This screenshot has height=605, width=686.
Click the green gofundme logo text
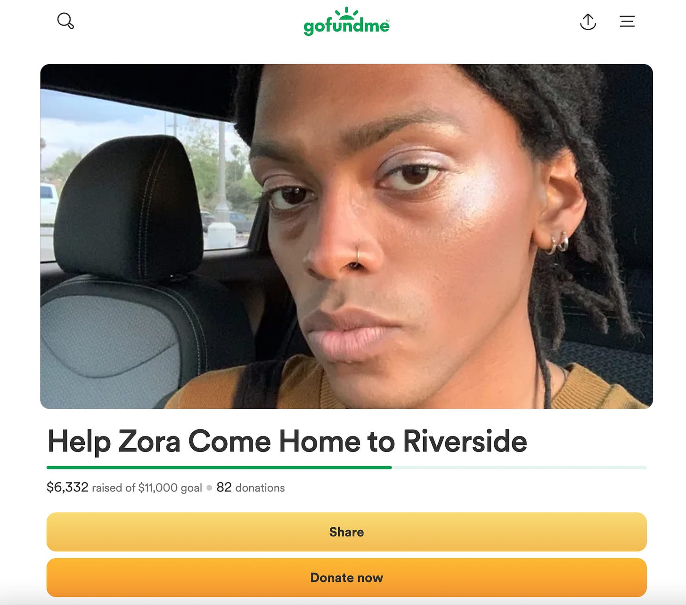[347, 26]
